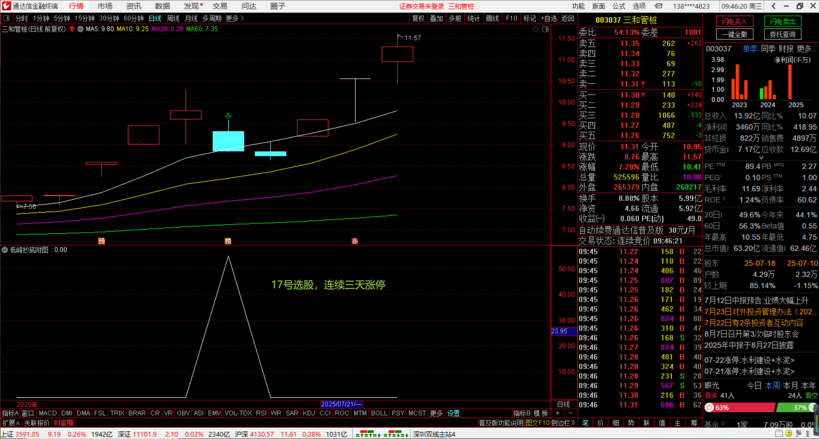Viewport: 819px width, 439px height.
Task: Open the 功能 function menu
Action: [578, 6]
